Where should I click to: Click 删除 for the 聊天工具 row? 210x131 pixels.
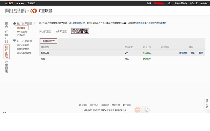coord(201,53)
